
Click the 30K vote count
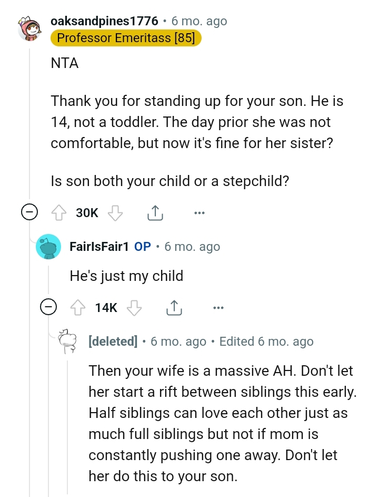tap(87, 213)
